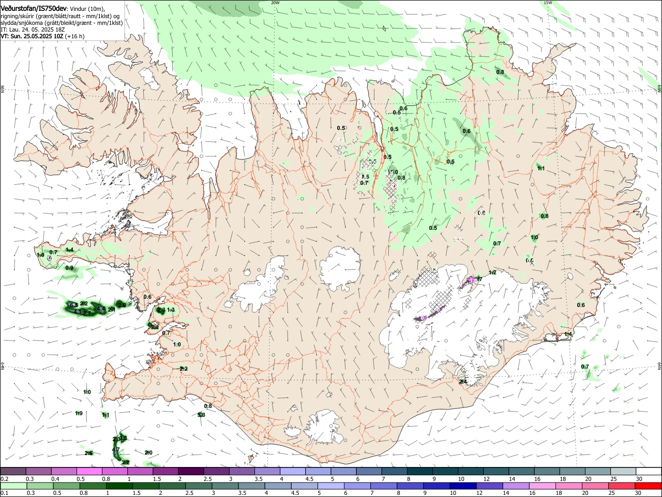This screenshot has width=662, height=497.
Task: Select the light periwinkle 5–6 rain legend swatch
Action: click(x=331, y=486)
